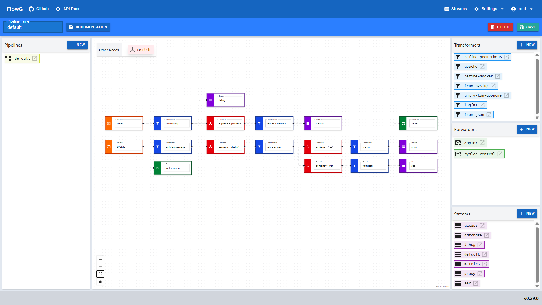Click the red DELETE button
The height and width of the screenshot is (305, 542).
[500, 27]
